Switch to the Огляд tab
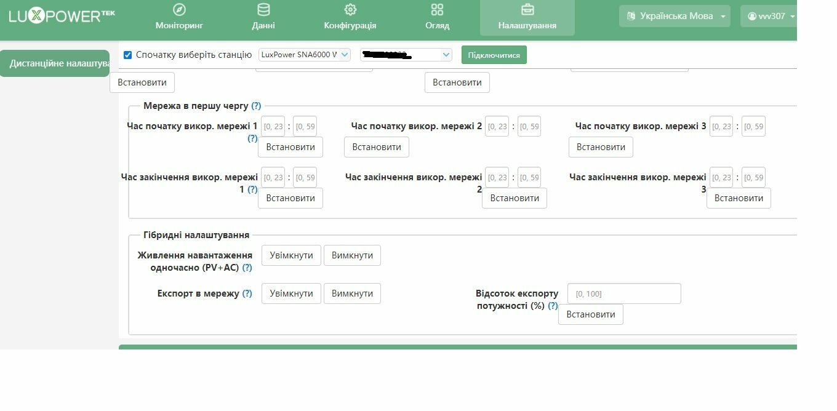This screenshot has height=411, width=837. (x=437, y=18)
